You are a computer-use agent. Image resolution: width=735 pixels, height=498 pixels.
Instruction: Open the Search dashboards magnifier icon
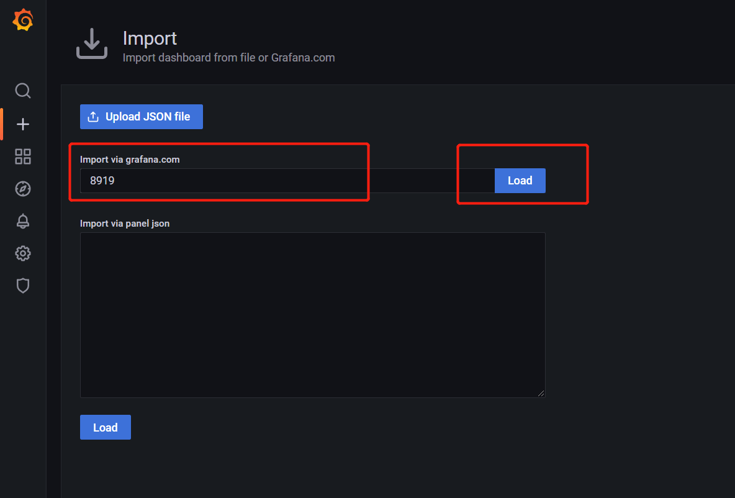point(23,91)
